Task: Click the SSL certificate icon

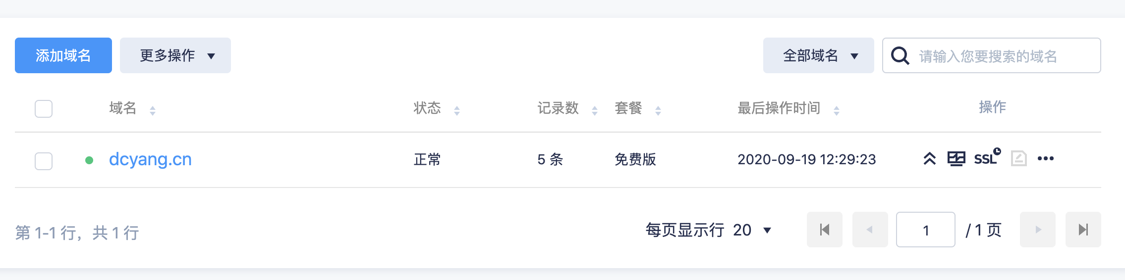Action: [x=987, y=158]
